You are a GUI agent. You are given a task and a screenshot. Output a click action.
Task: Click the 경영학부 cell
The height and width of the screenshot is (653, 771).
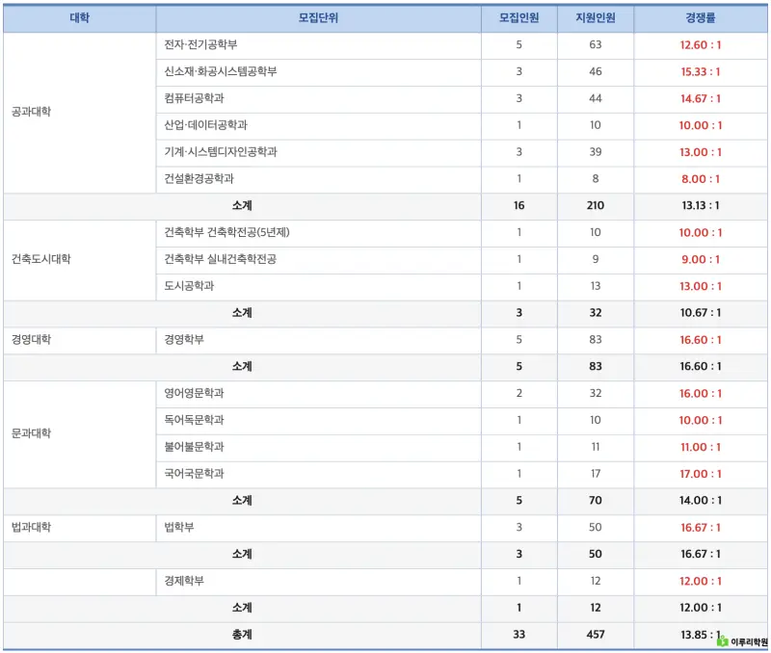(x=318, y=340)
